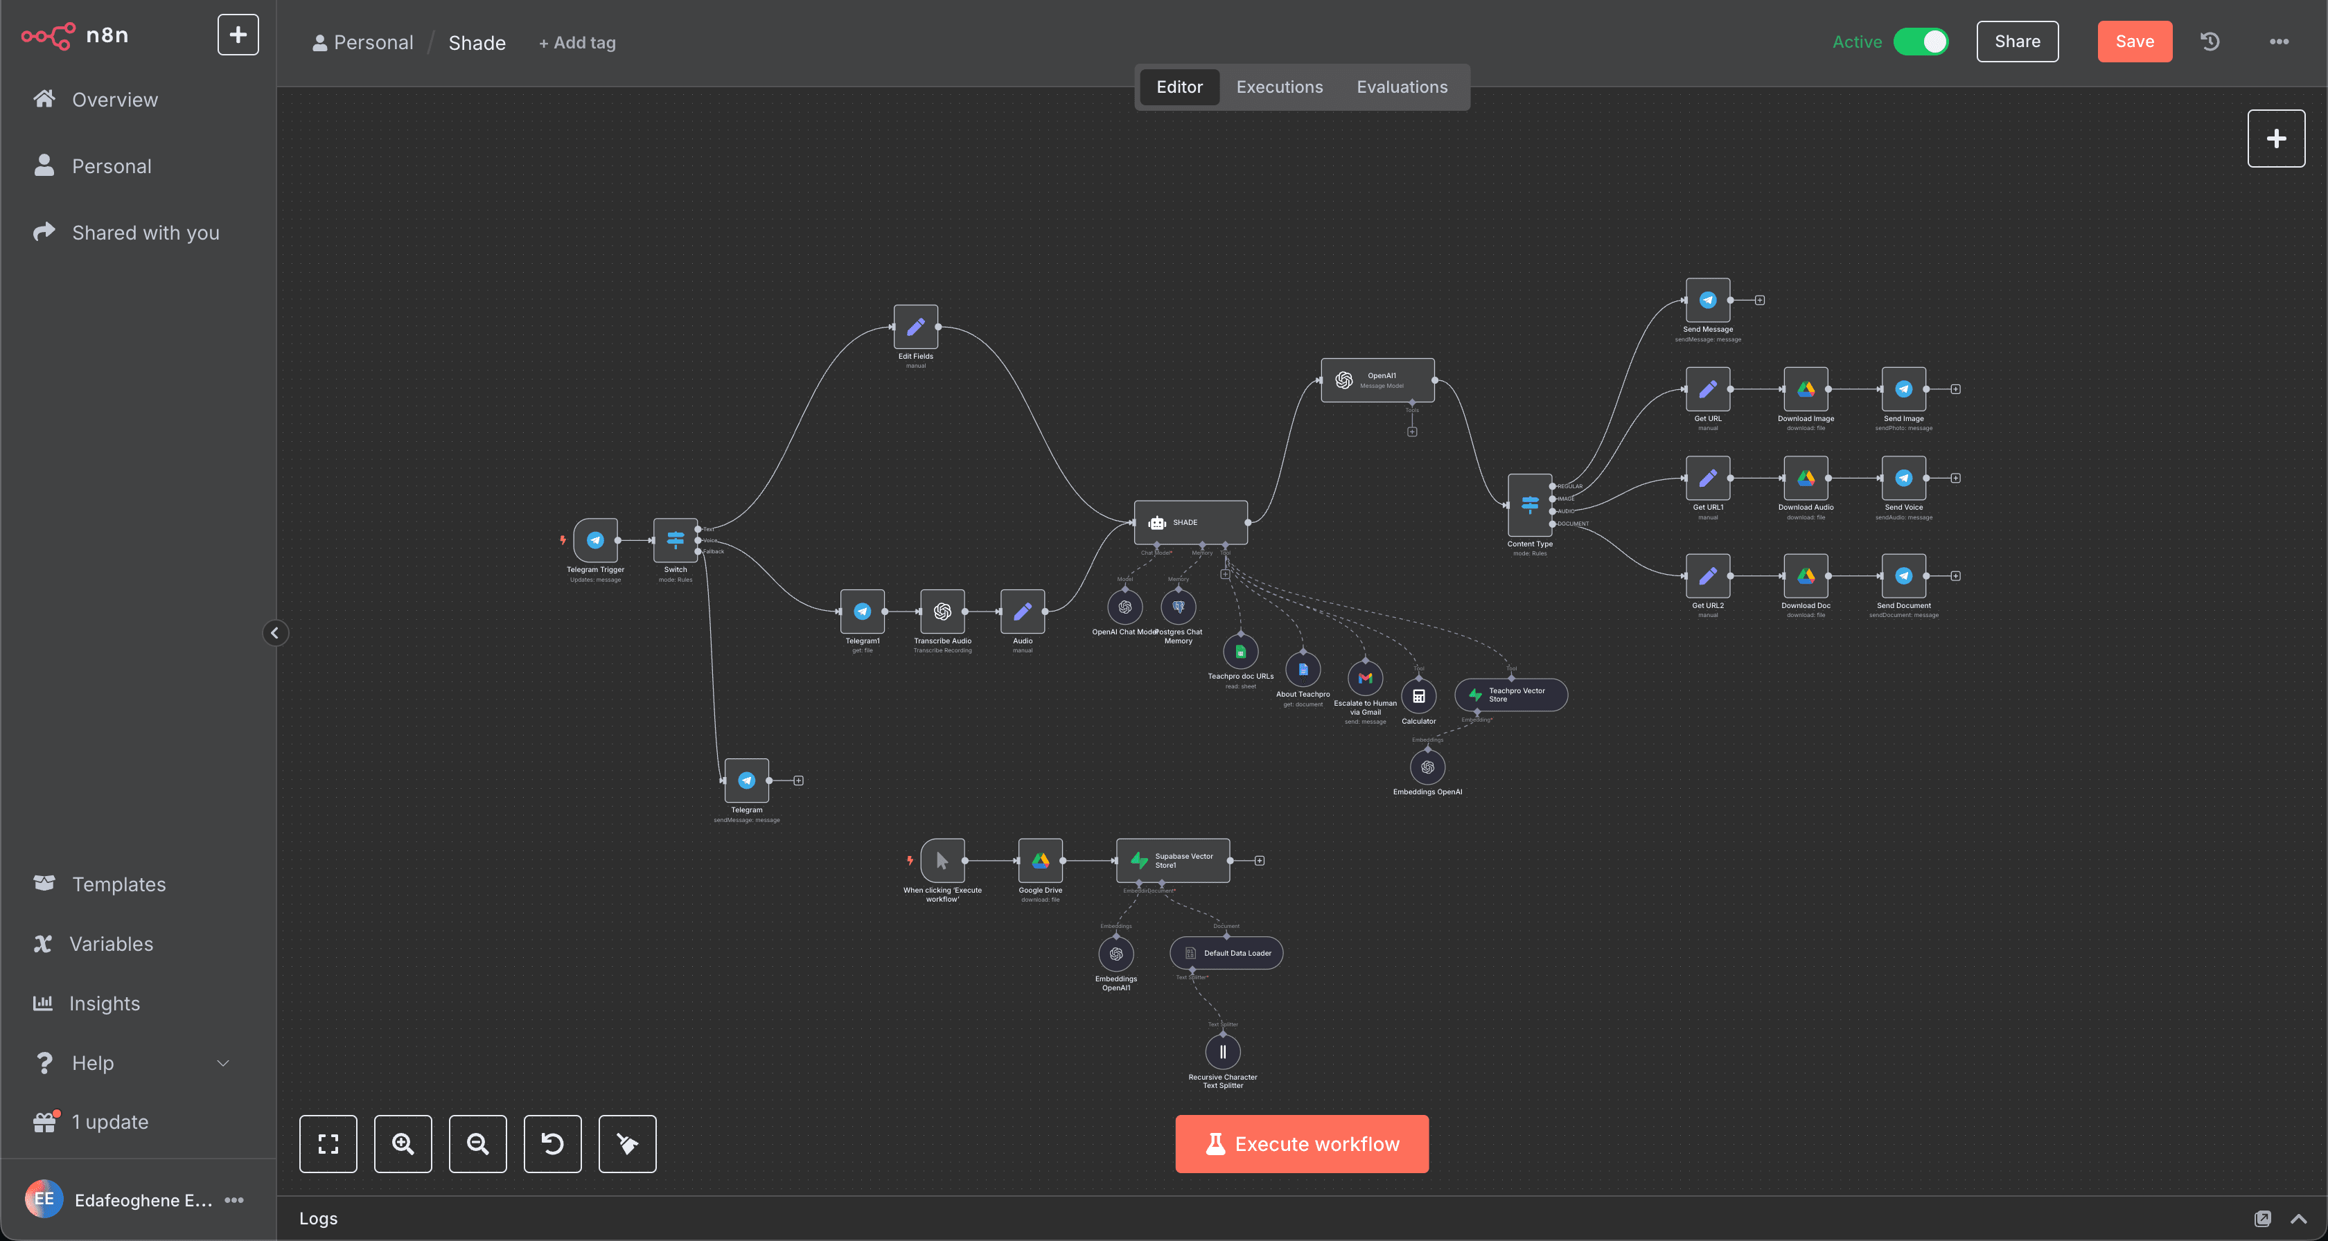Click the zoom out magnifier icon

(x=477, y=1143)
